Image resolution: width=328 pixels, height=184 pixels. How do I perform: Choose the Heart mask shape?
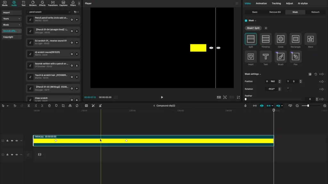point(250,57)
